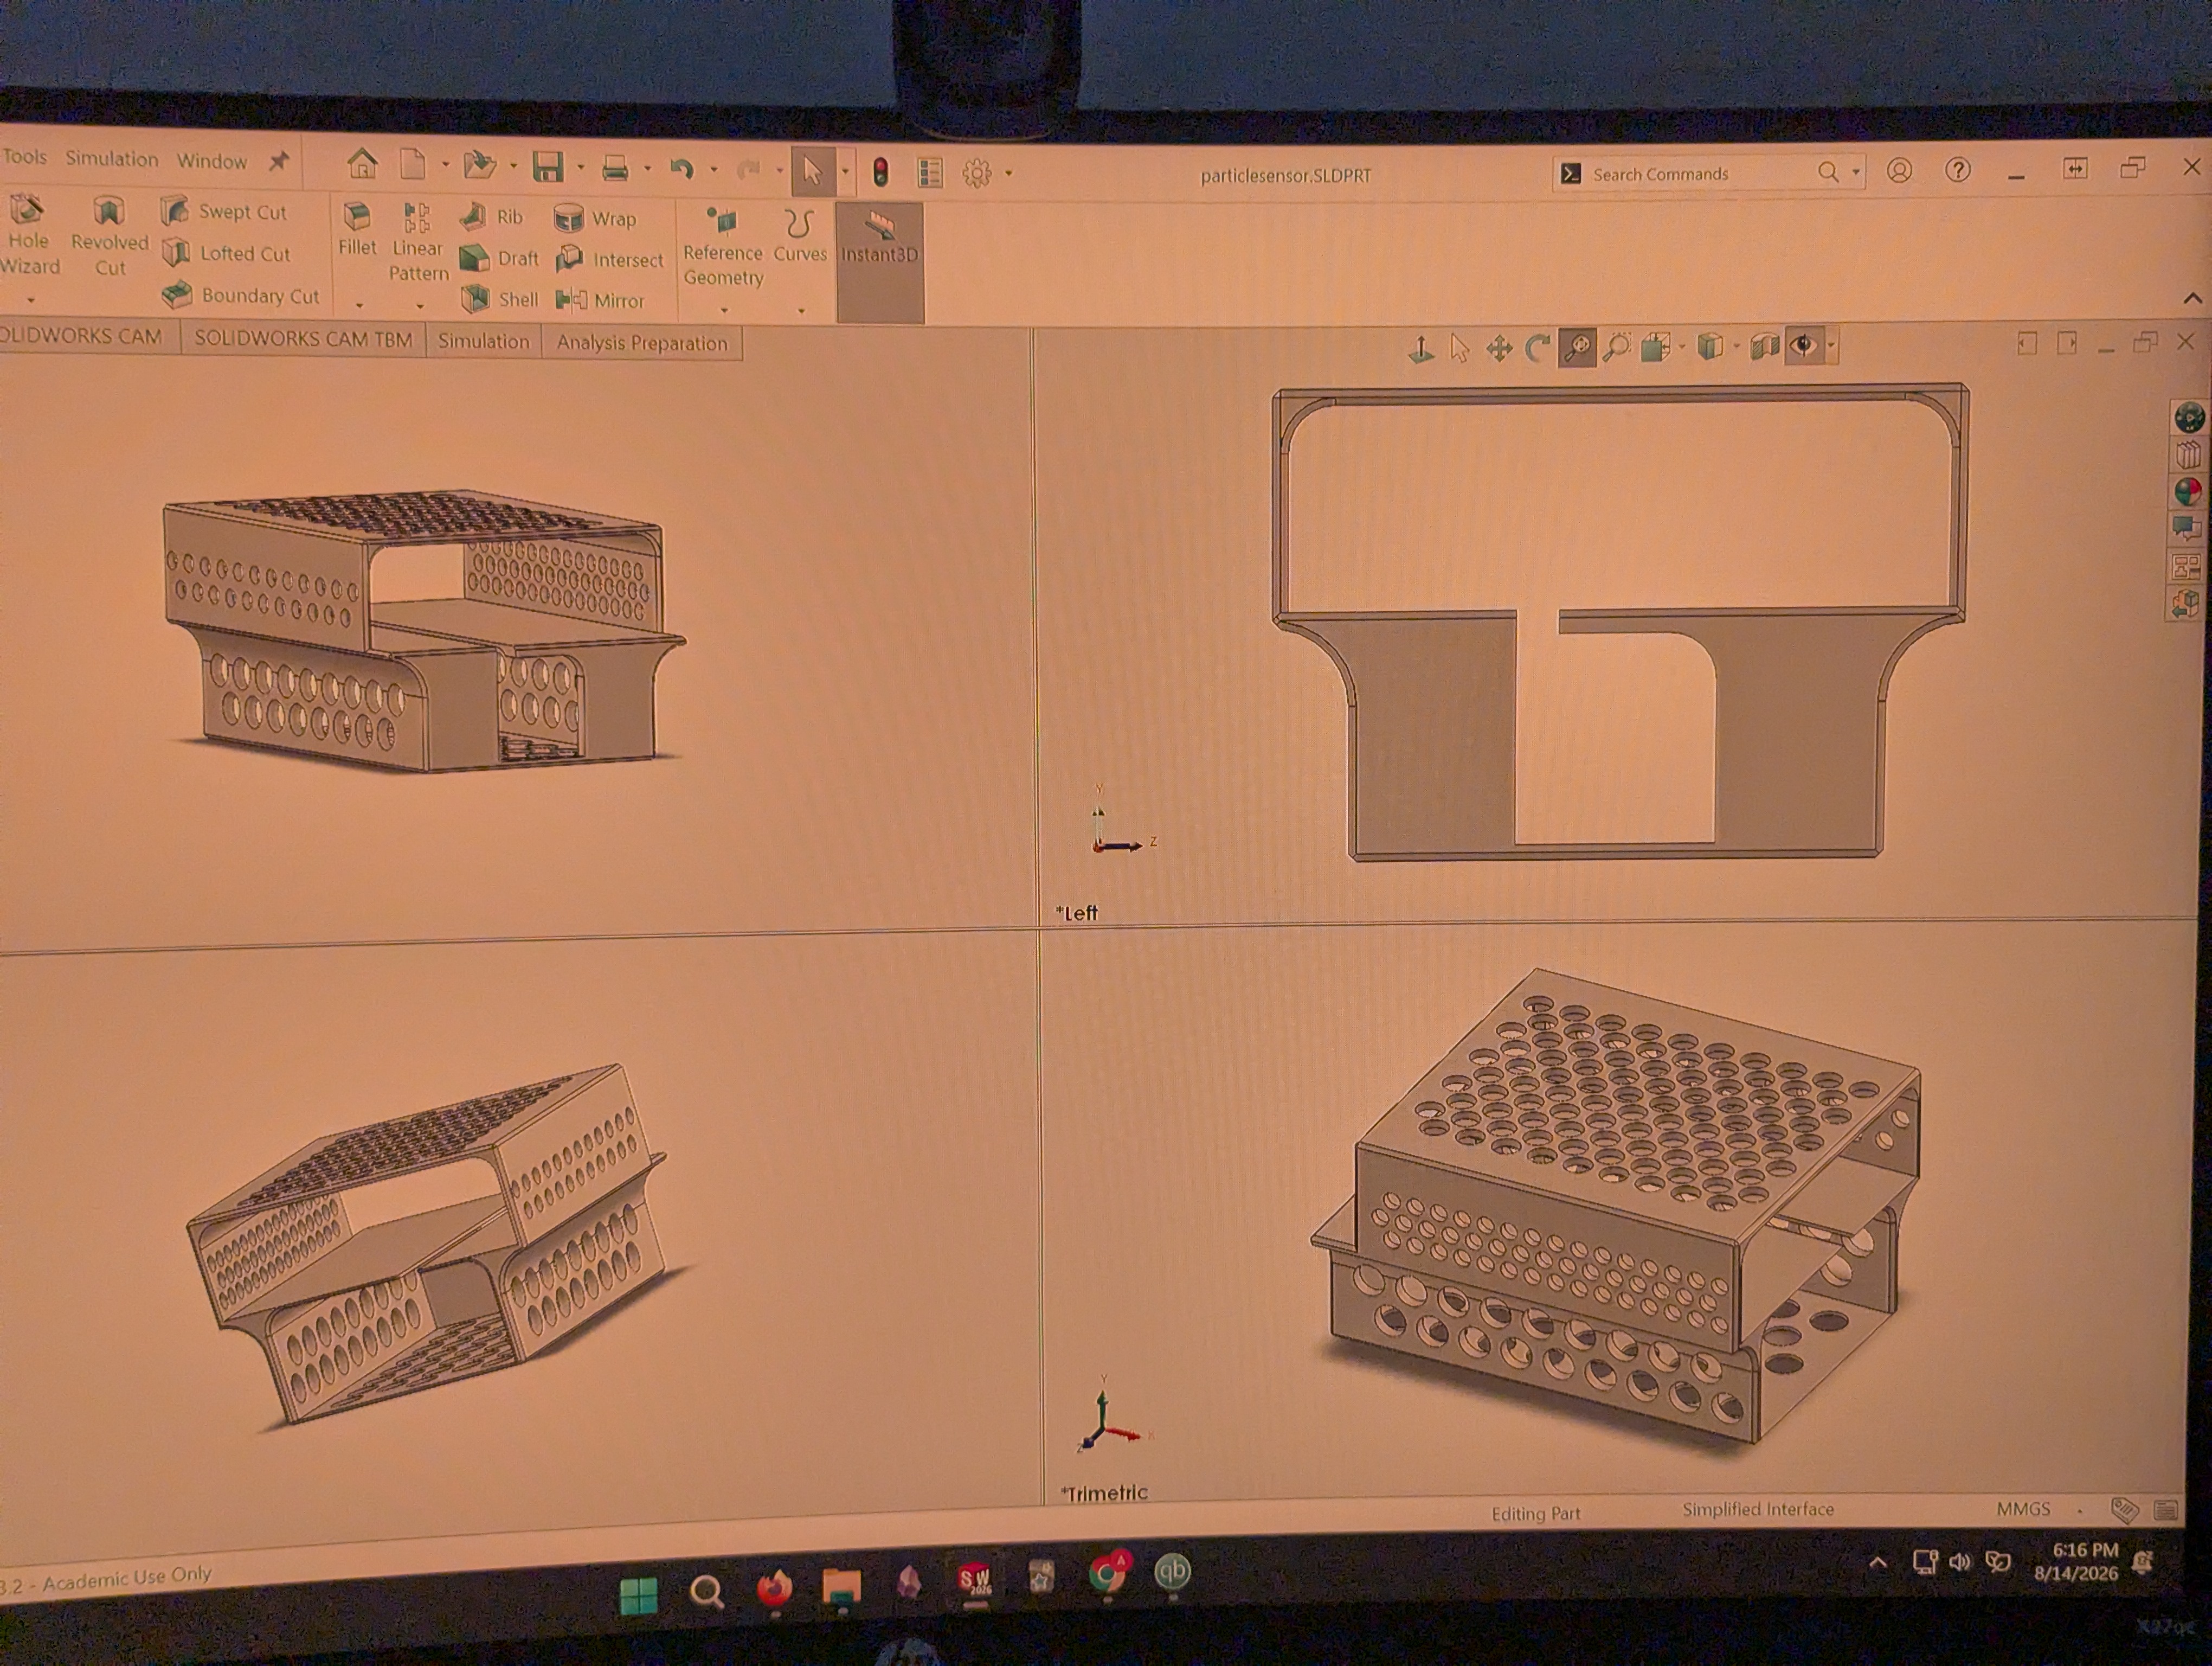Toggle the menu bar pin
This screenshot has width=2212, height=1666.
[279, 161]
